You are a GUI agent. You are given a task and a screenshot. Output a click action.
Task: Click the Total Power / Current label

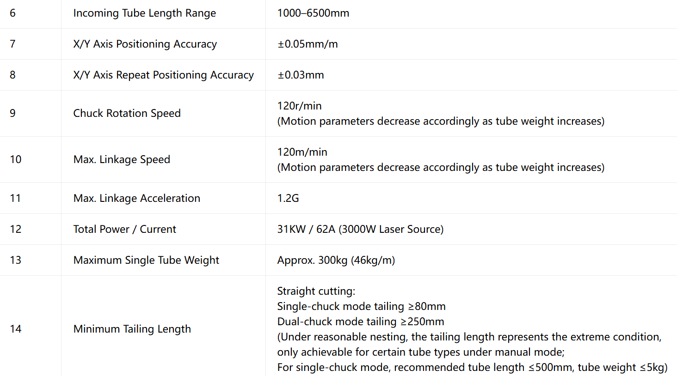pos(124,229)
